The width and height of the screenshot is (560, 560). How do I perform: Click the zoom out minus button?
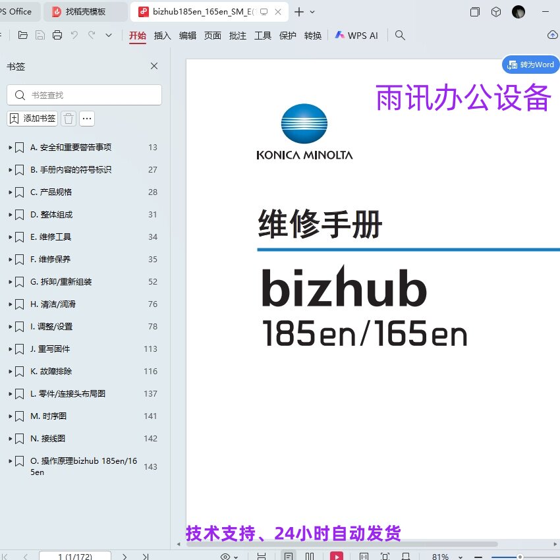478,557
